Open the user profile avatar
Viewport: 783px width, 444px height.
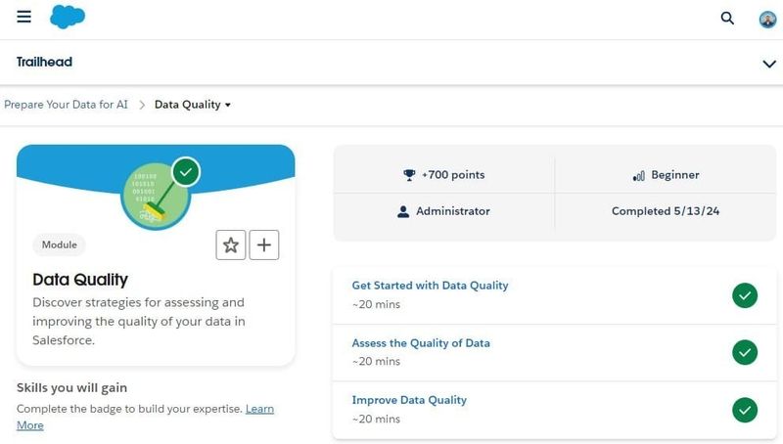click(767, 20)
